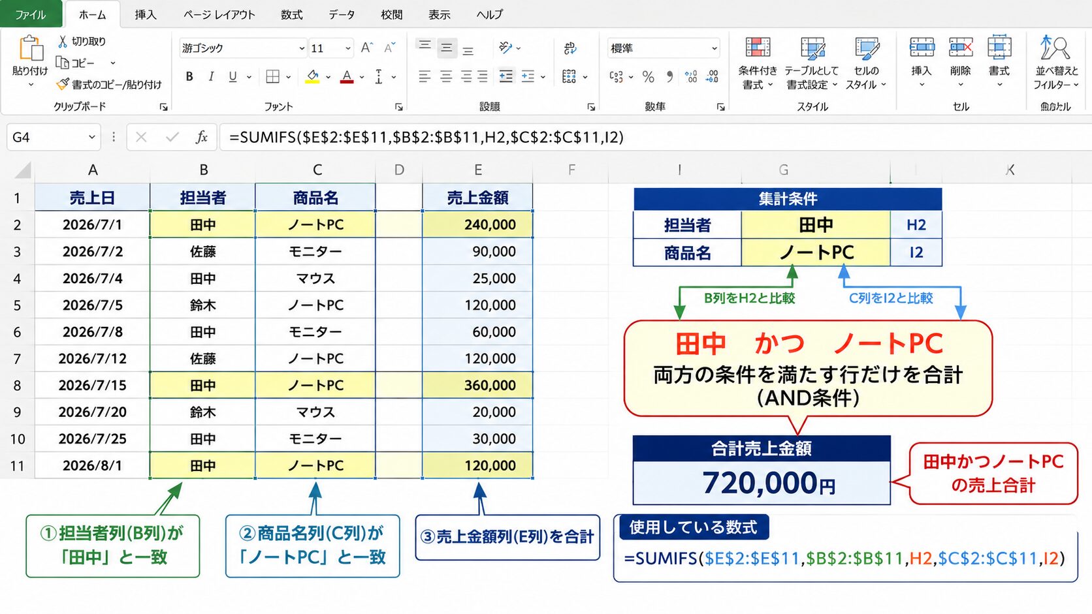Viewport: 1092px width, 614px height.
Task: Click the Insert Function fx button
Action: [202, 137]
